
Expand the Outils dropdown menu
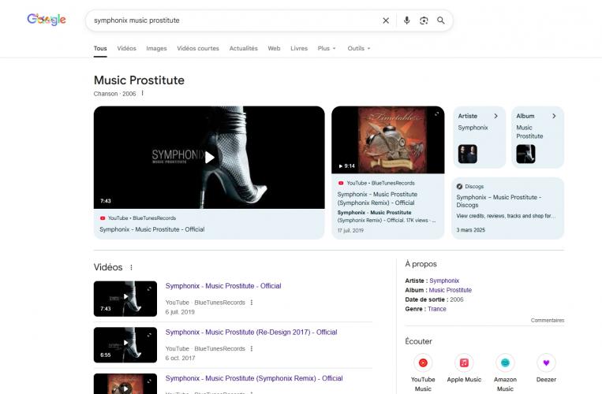tap(358, 48)
